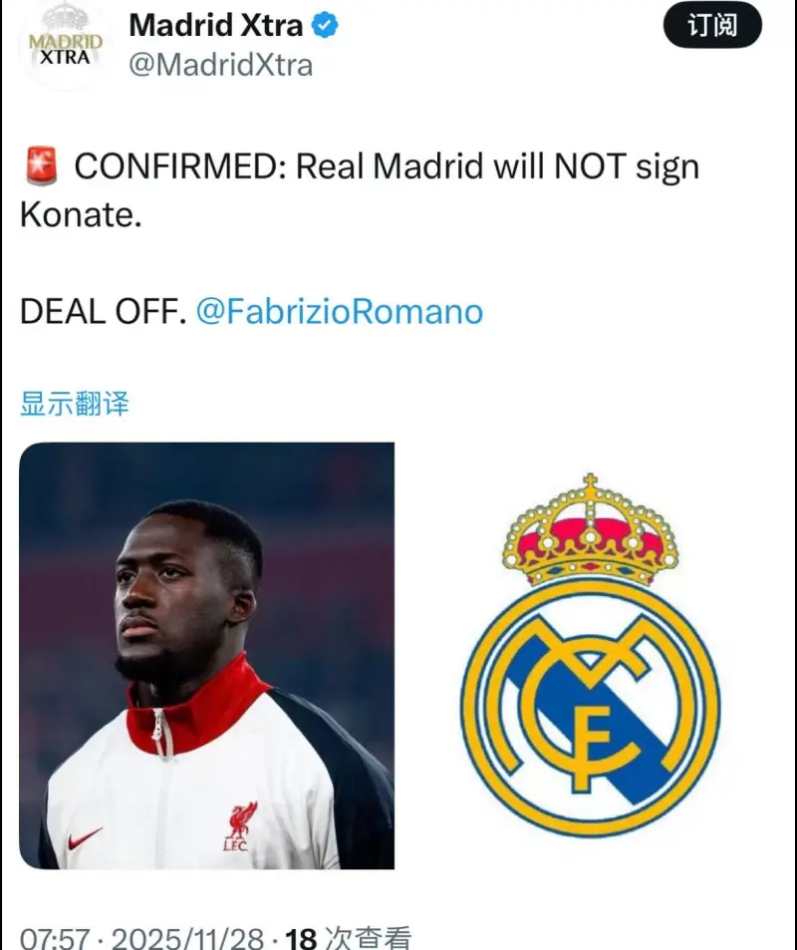
Task: Click the 18 次查看 view count
Action: tap(349, 938)
